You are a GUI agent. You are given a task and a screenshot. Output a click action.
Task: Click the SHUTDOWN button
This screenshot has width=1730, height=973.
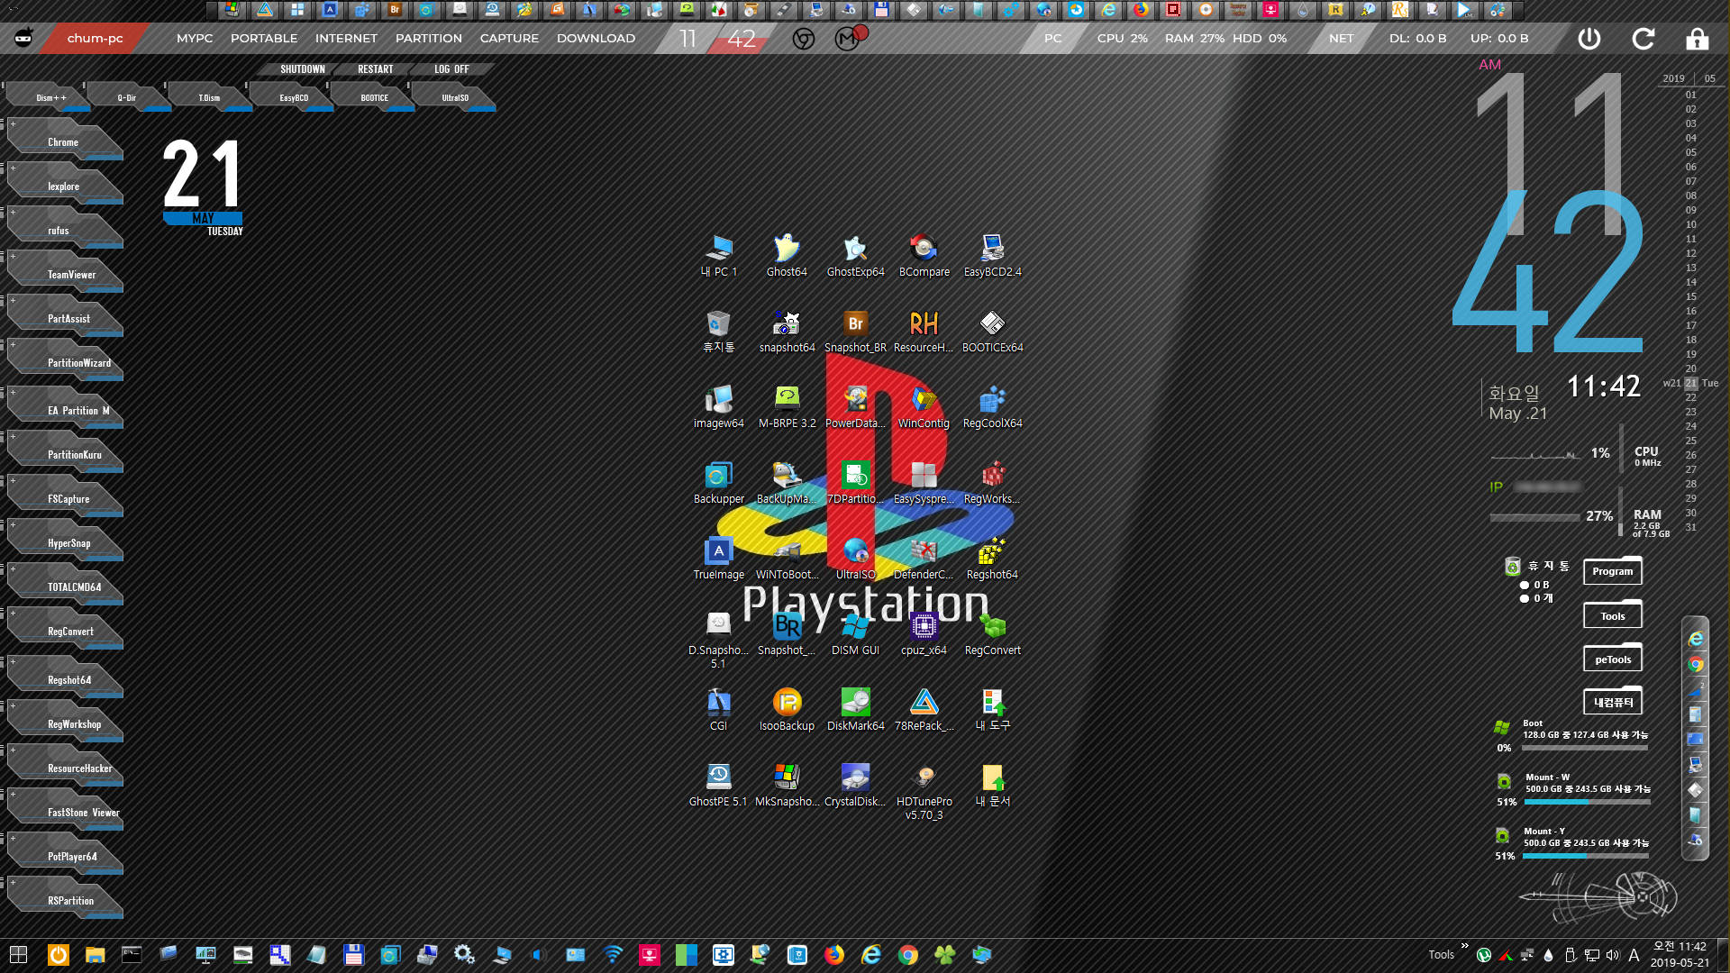click(x=302, y=69)
